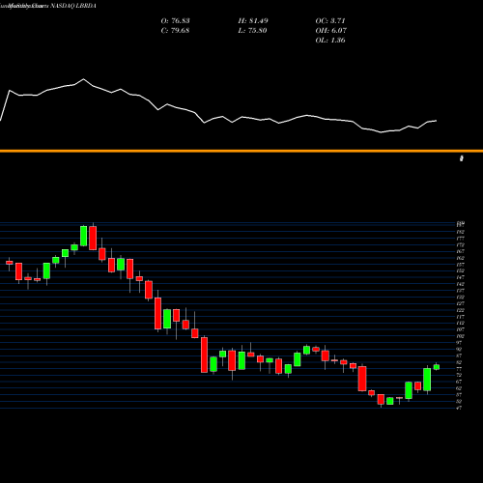This screenshot has width=483, height=483.
Task: Click the right end of the white line
Action: click(437, 121)
